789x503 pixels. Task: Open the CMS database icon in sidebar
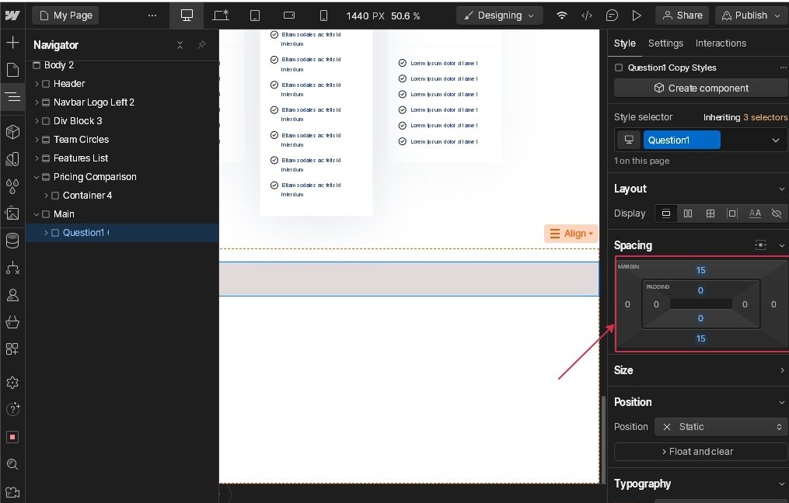(x=12, y=241)
